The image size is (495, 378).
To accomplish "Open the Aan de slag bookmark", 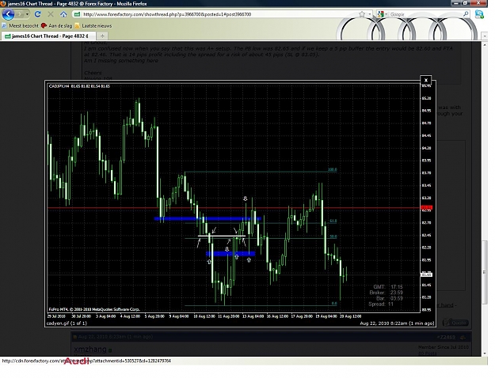I will coord(57,26).
